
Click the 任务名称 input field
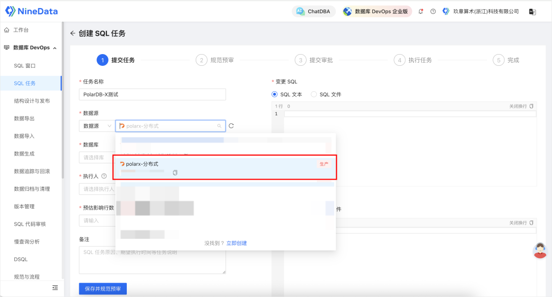(152, 94)
